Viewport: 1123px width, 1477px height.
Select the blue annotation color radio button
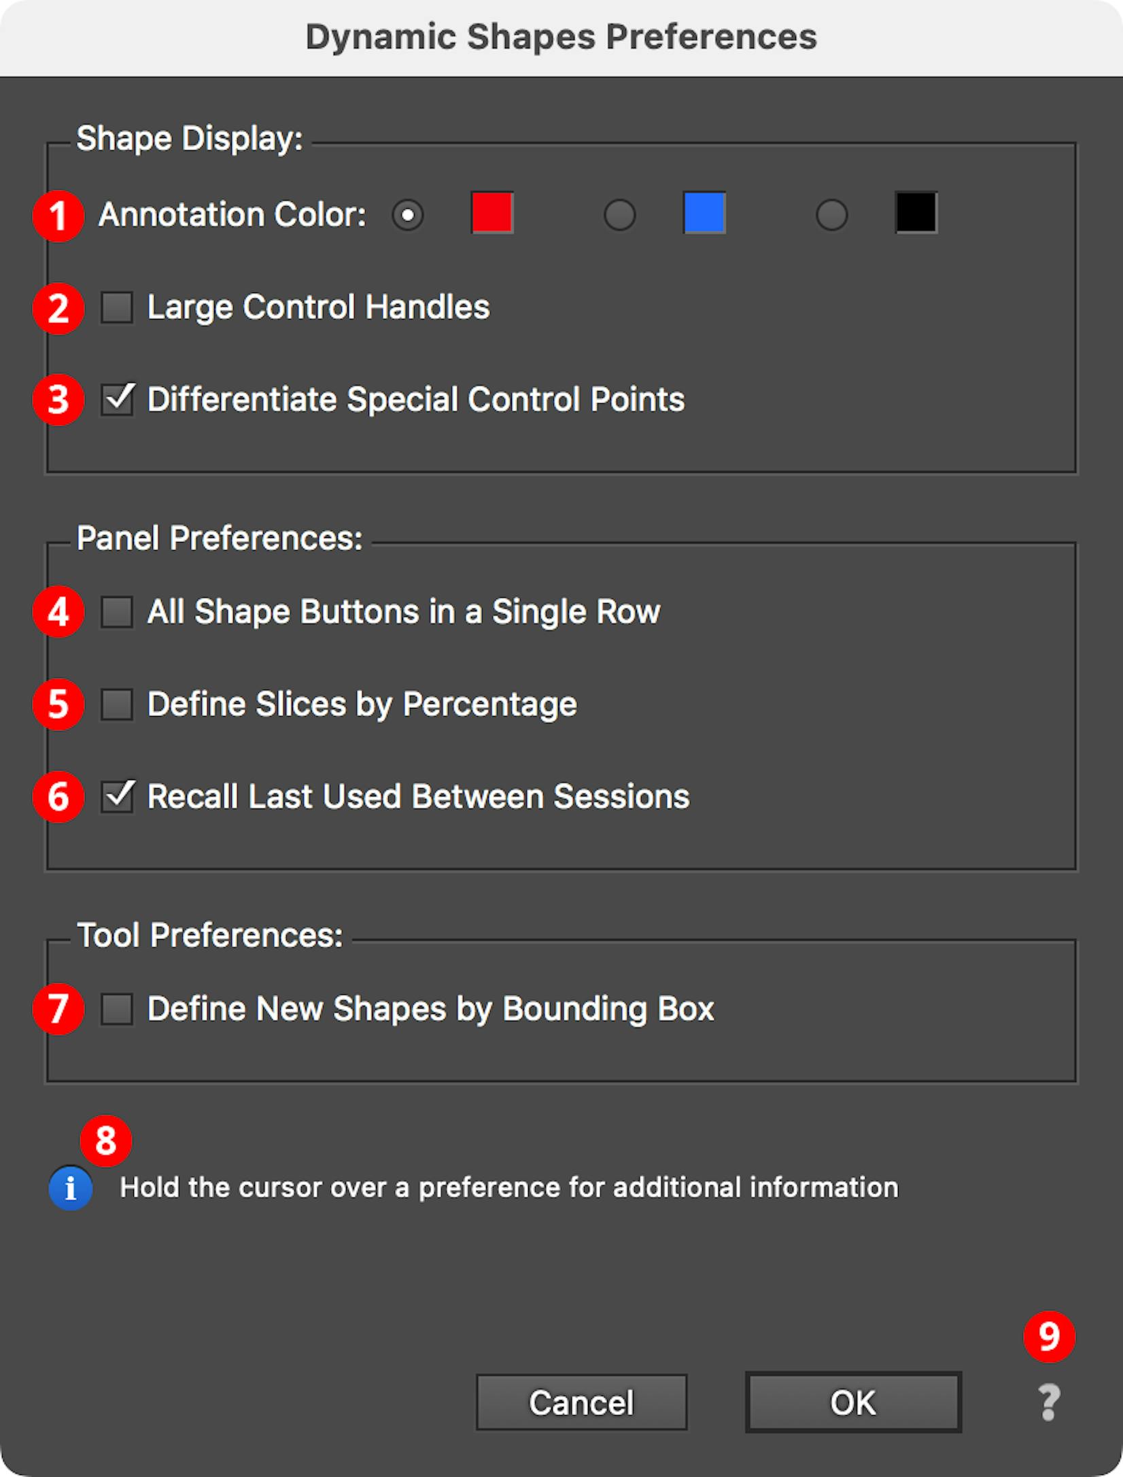619,216
